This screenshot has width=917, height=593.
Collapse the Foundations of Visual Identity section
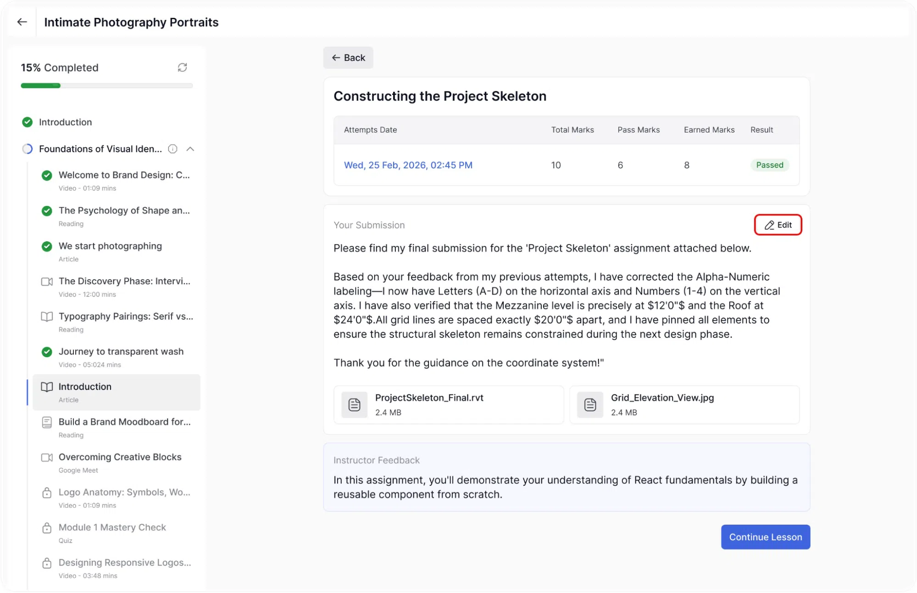tap(190, 149)
